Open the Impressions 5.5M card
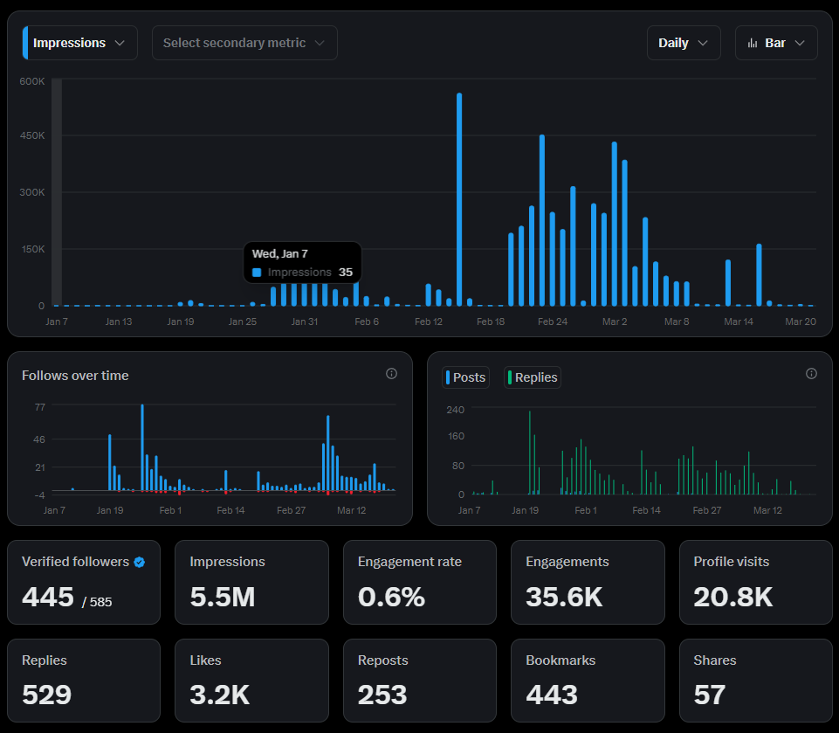Image resolution: width=839 pixels, height=733 pixels. [x=251, y=582]
